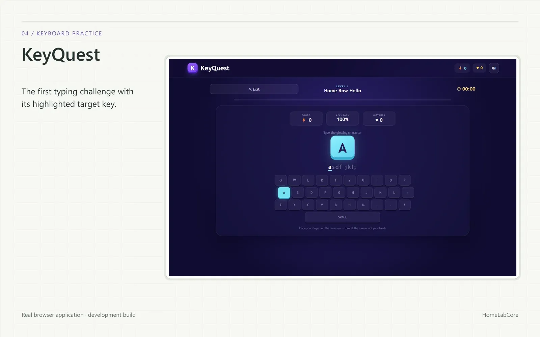This screenshot has height=337, width=540.
Task: Click the G key on virtual keyboard
Action: 339,193
